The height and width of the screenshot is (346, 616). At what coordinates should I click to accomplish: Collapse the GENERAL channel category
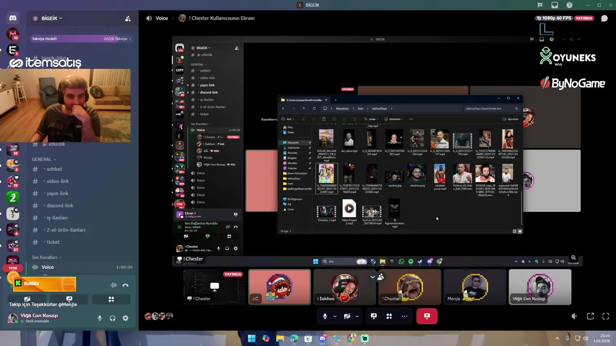point(44,159)
